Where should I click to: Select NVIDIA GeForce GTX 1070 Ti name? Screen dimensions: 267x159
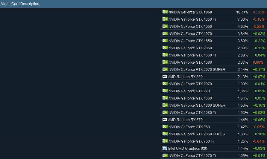[192, 156]
